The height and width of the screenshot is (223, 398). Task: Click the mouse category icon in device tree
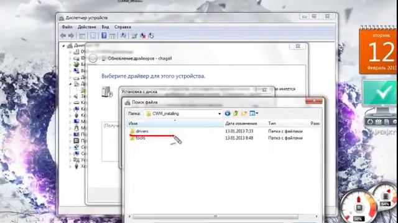pos(76,128)
